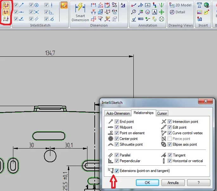Pick the Center Mark crosshair tool
This screenshot has height=191, width=217.
point(162,12)
